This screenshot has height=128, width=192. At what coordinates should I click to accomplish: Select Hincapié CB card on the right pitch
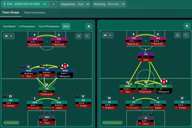pyautogui.click(x=133, y=105)
